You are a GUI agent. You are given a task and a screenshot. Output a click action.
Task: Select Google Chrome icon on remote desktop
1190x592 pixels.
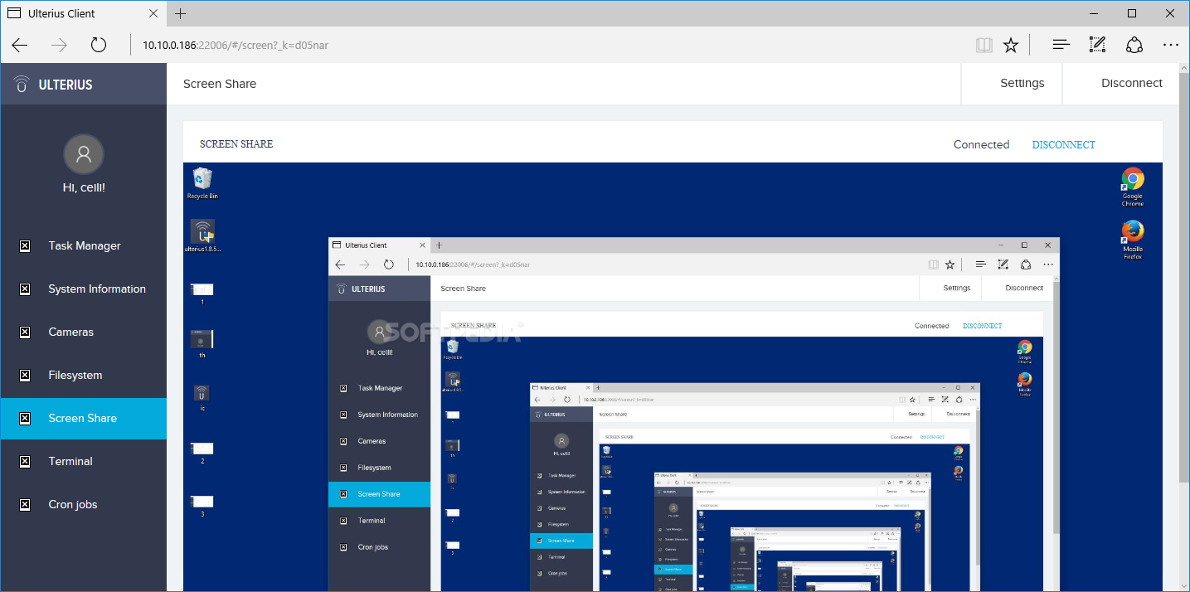click(1133, 187)
